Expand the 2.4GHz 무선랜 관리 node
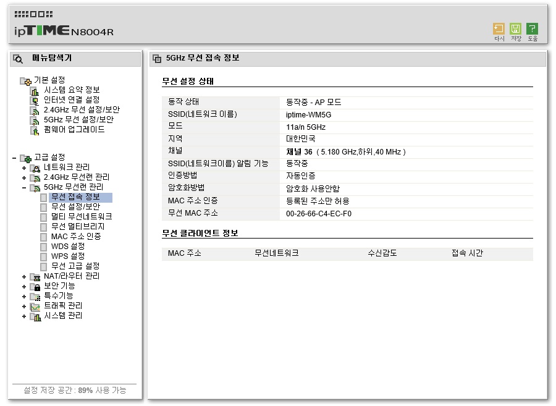The image size is (556, 406). [x=24, y=177]
